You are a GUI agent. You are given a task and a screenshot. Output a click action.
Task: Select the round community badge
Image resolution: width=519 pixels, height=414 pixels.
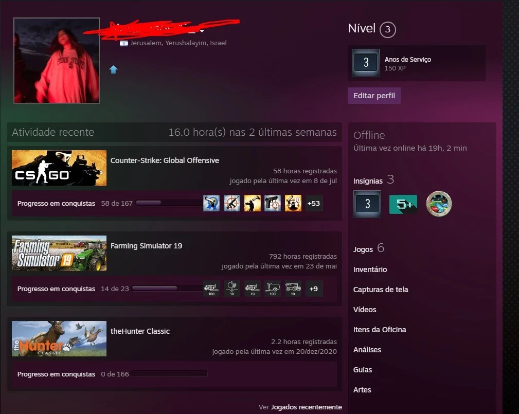click(x=439, y=204)
